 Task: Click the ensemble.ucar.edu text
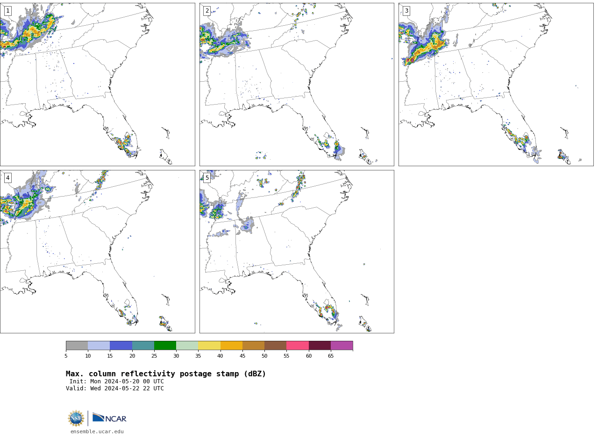click(97, 431)
